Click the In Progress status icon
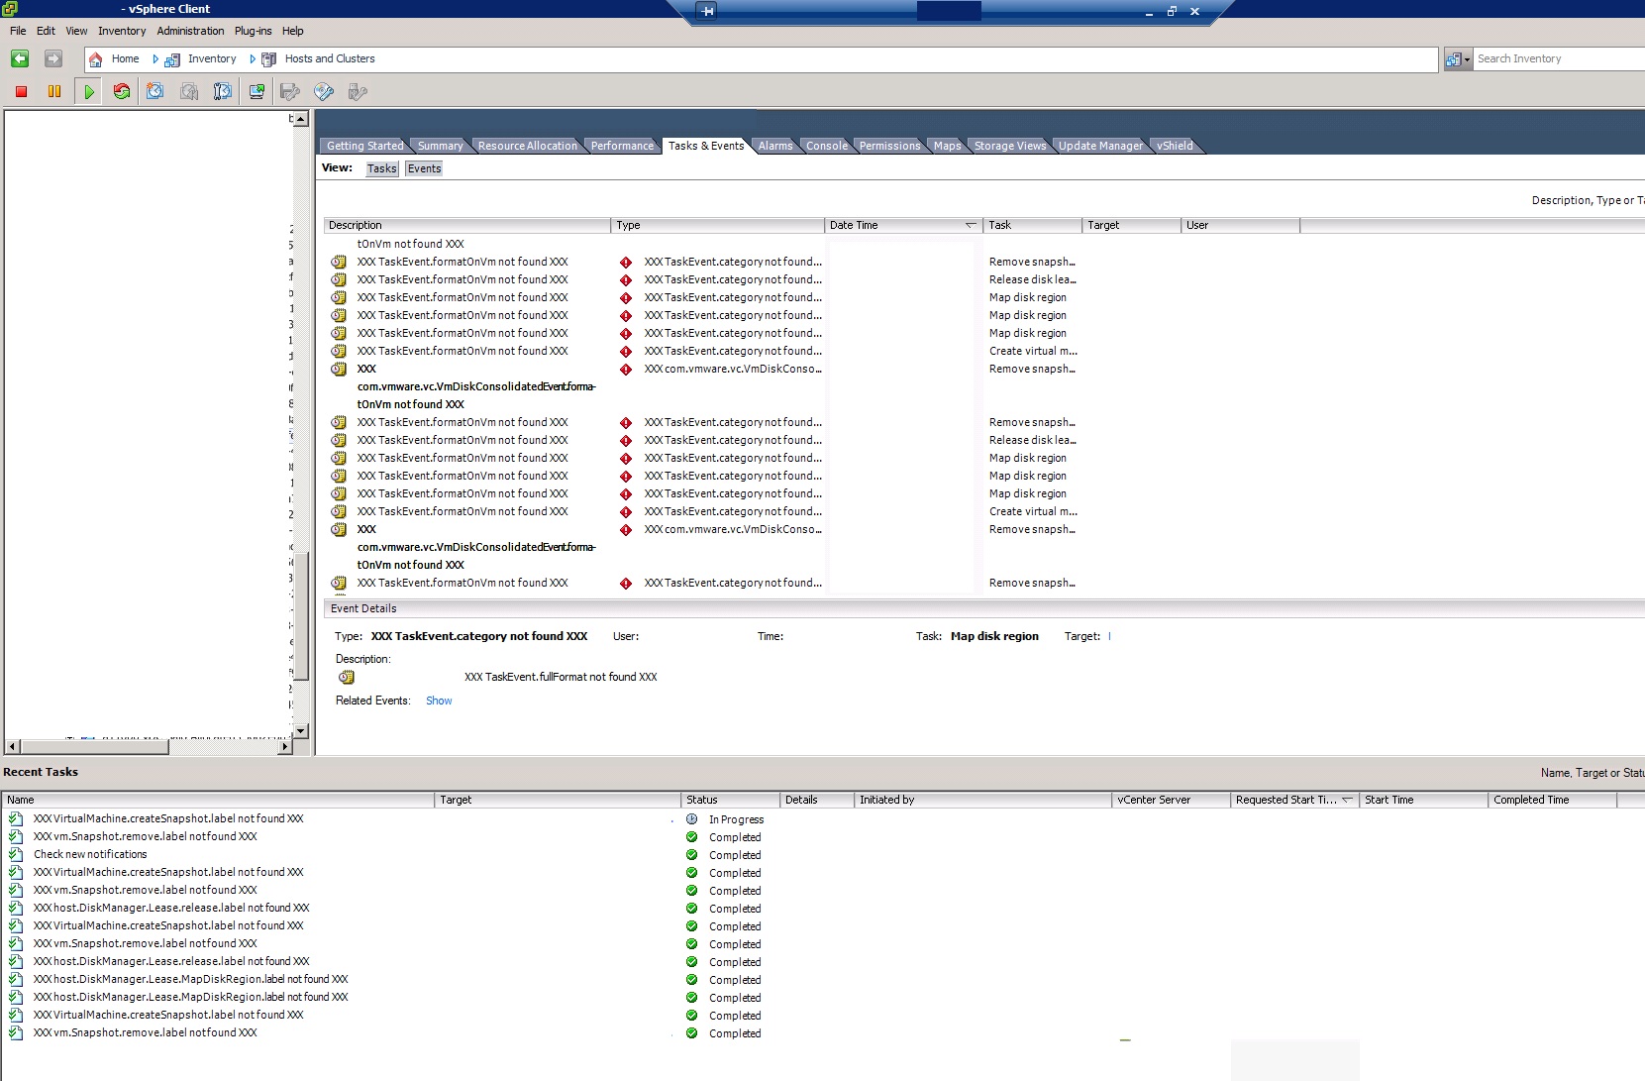 pos(691,819)
